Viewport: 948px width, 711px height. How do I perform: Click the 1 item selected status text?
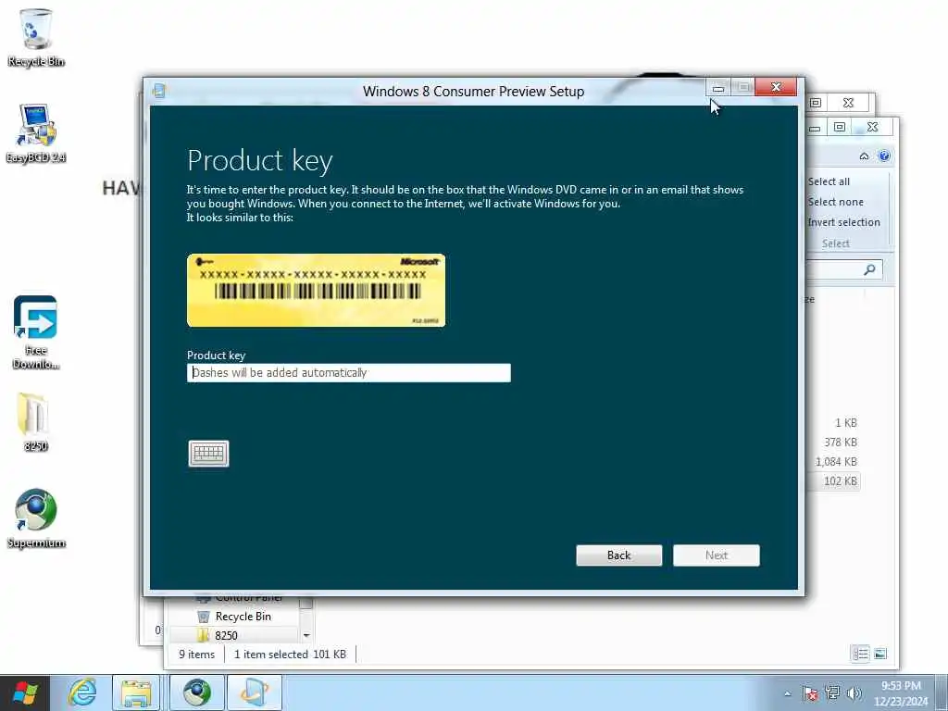290,655
